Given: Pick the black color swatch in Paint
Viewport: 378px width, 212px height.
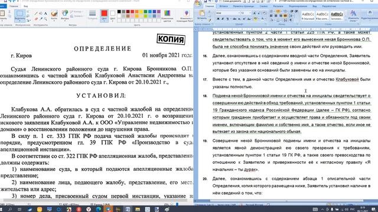Looking at the screenshot, I should click(119, 12).
